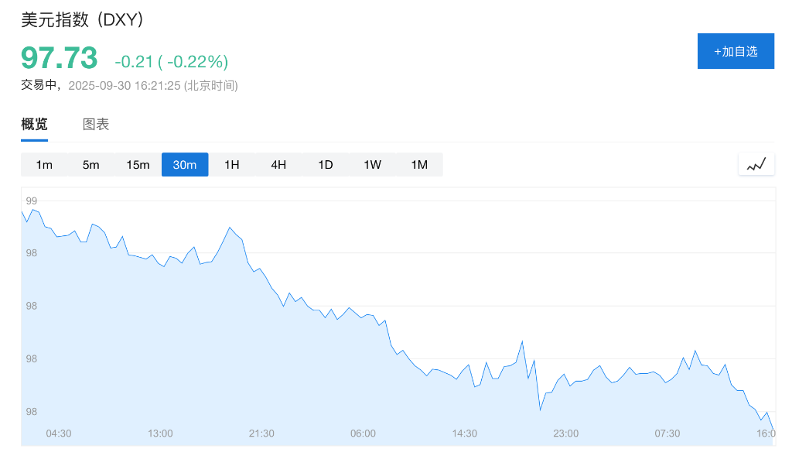Select the 15m timeframe
This screenshot has width=792, height=449.
[138, 164]
